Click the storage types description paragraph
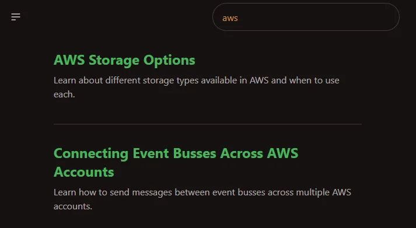Image resolution: width=416 pixels, height=228 pixels. pyautogui.click(x=196, y=87)
